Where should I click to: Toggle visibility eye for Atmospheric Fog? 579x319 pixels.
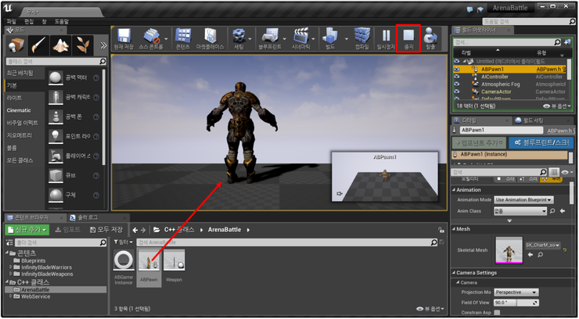(x=457, y=84)
